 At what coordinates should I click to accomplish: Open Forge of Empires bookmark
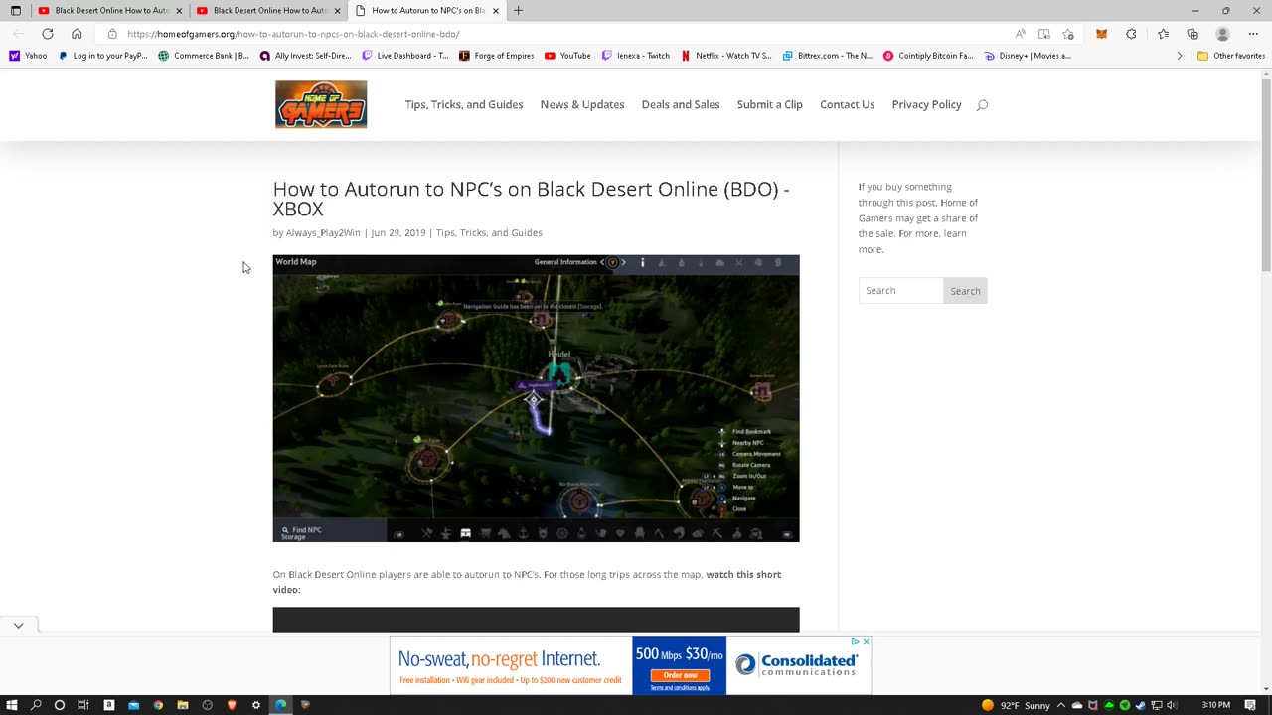(x=496, y=56)
